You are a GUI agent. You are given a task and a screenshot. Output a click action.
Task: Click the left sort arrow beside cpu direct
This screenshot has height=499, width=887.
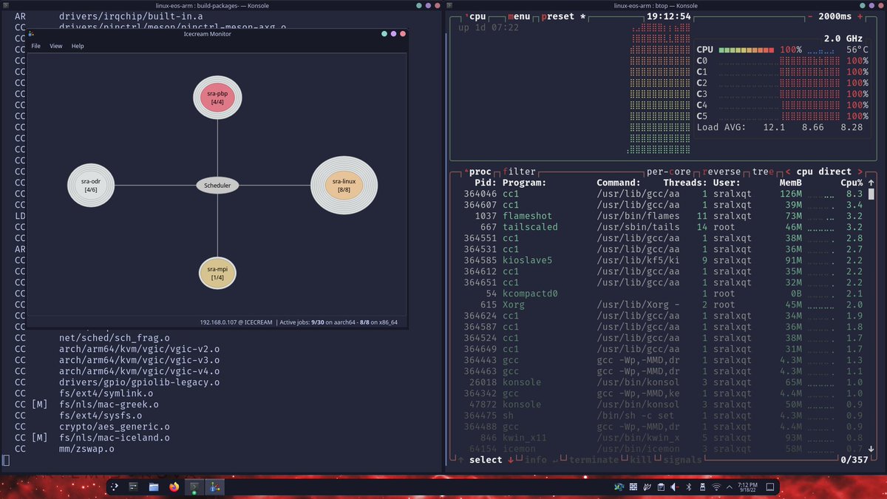tap(788, 172)
